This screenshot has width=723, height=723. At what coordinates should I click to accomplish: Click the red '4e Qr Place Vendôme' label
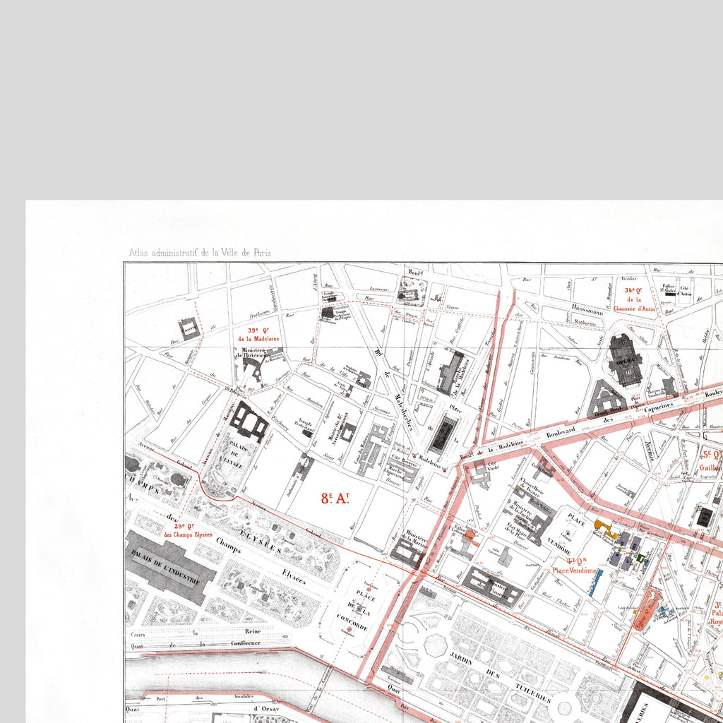(x=575, y=566)
